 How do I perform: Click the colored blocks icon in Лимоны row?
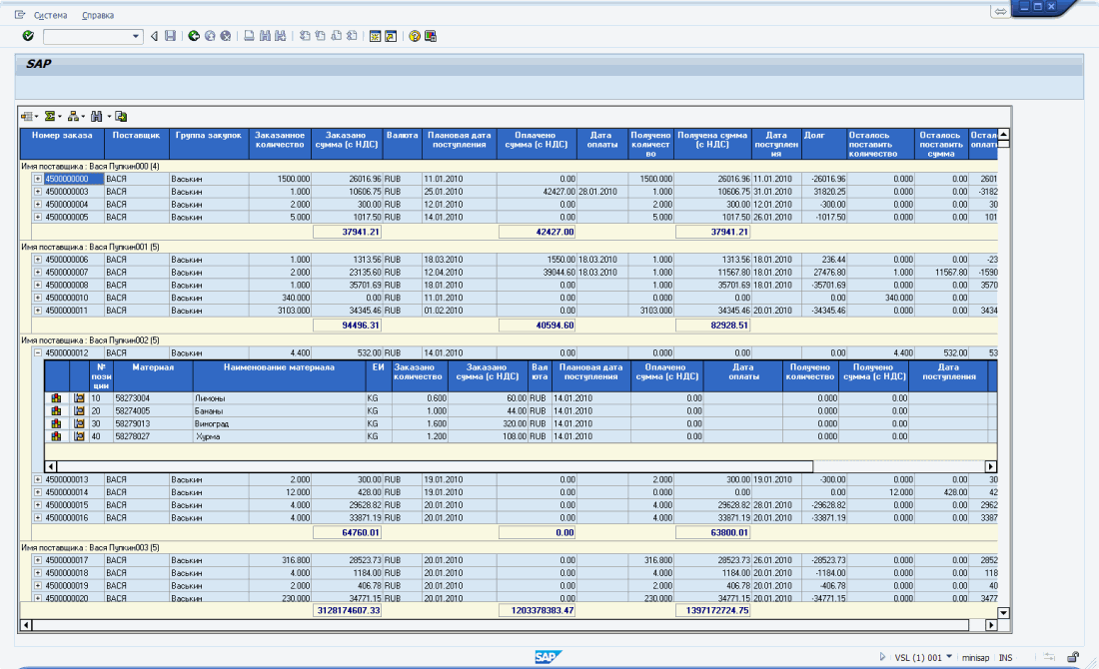(x=56, y=397)
